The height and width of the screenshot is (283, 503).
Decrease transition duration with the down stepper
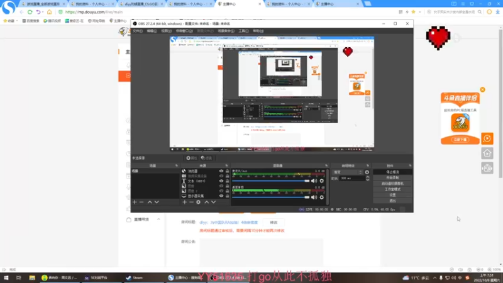click(x=368, y=180)
